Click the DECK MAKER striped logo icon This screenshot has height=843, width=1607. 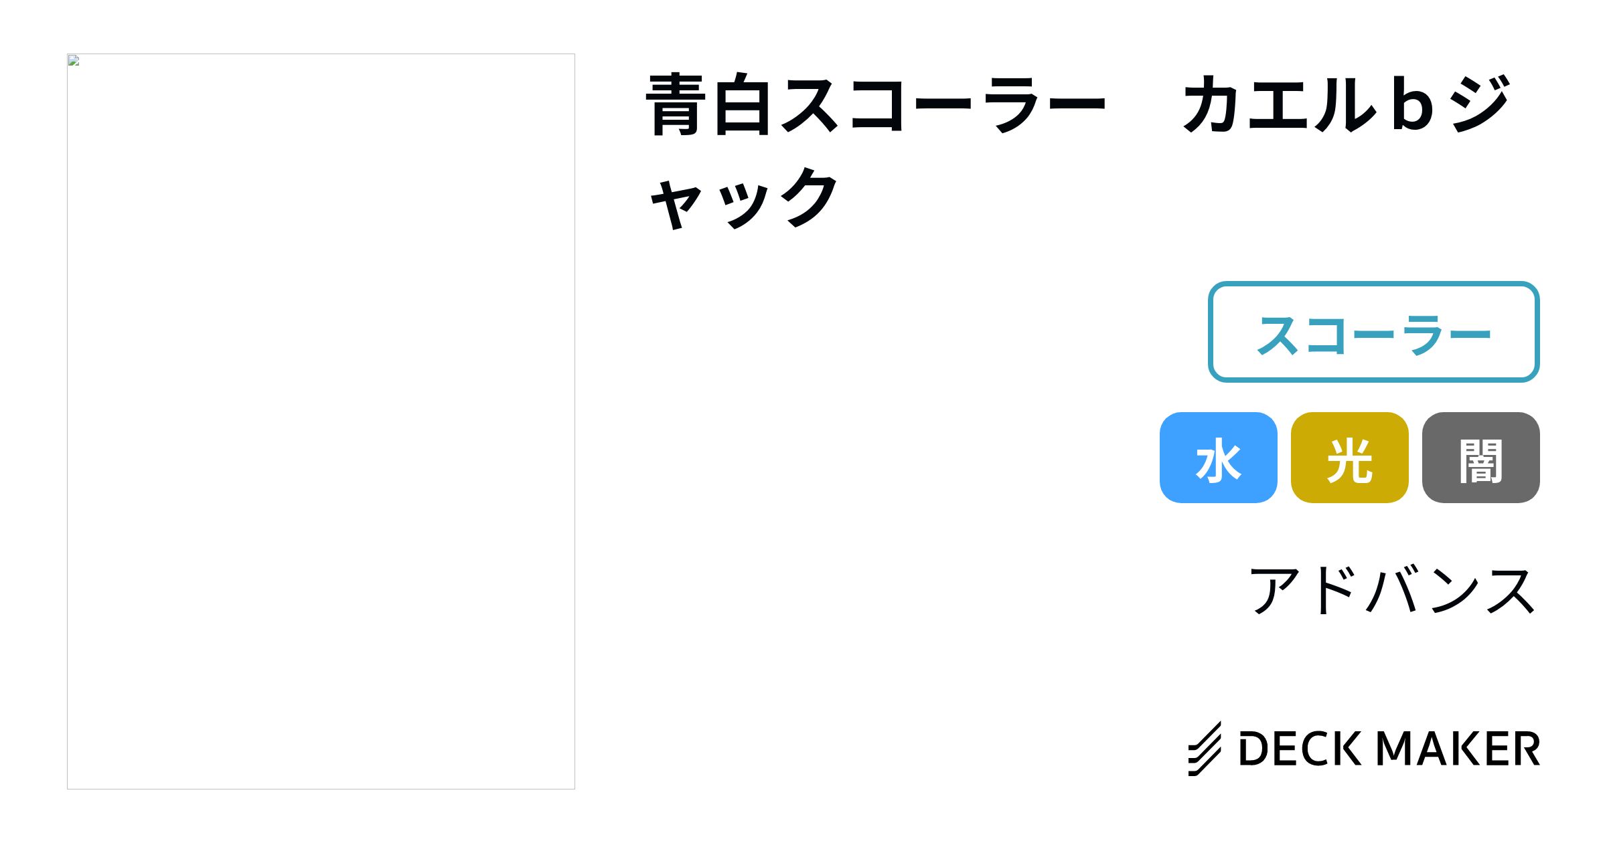coord(1205,749)
